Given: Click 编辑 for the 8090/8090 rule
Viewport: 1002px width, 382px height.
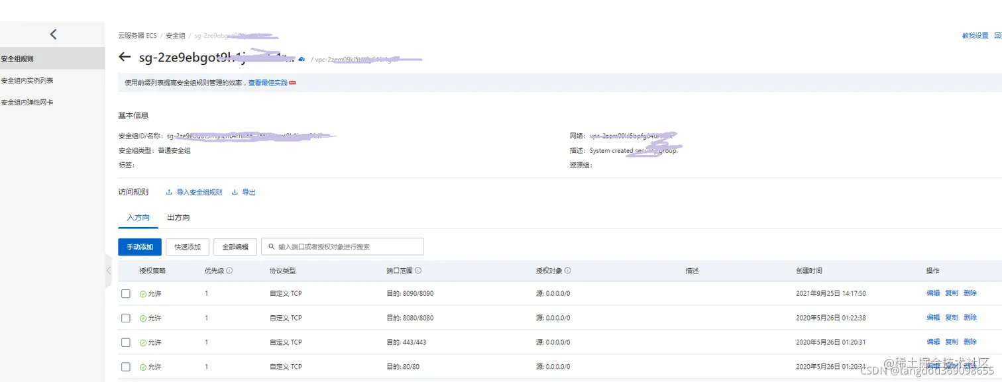Looking at the screenshot, I should point(933,293).
